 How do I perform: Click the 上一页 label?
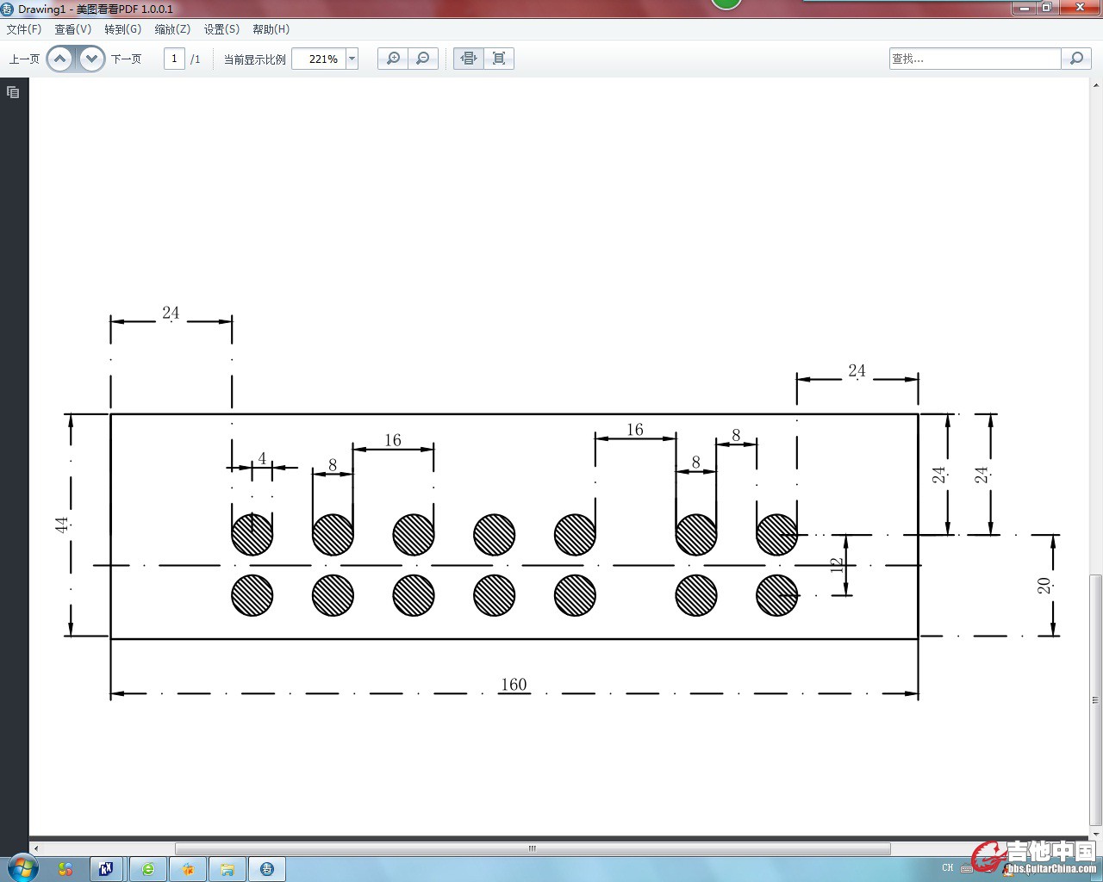coord(24,59)
